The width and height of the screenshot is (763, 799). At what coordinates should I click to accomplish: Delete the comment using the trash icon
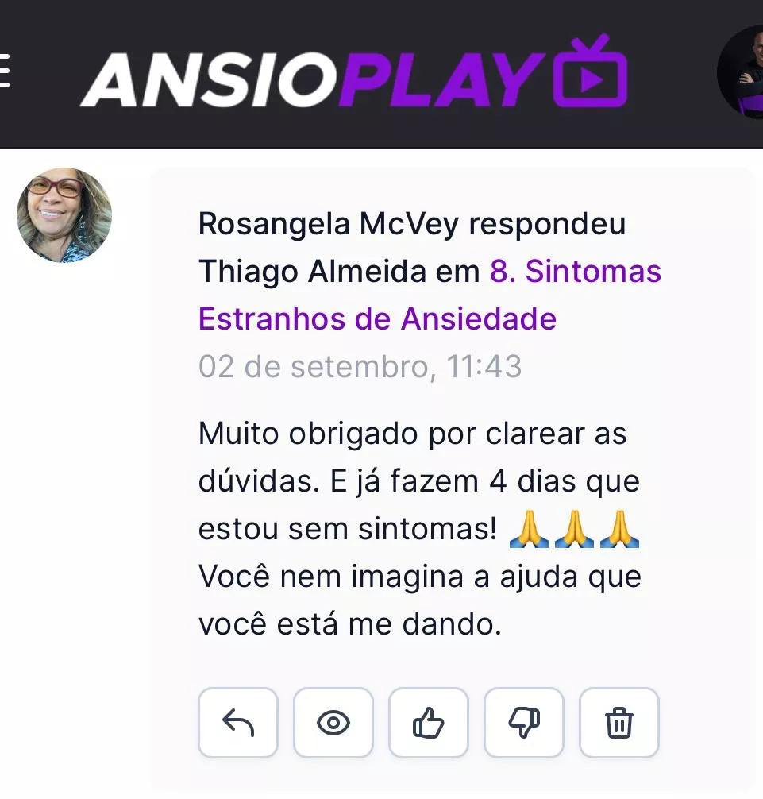[x=618, y=723]
